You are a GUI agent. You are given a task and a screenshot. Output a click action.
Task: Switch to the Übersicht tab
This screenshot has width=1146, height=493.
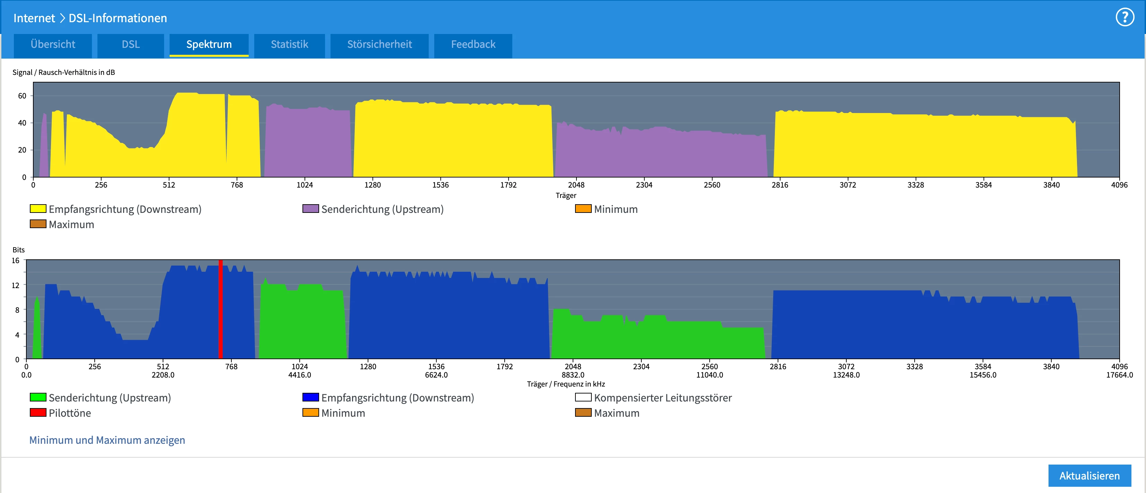pyautogui.click(x=52, y=44)
